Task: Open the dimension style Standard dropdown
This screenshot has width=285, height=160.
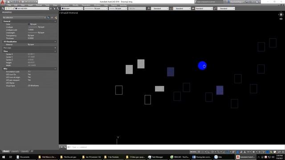Action: click(182, 8)
